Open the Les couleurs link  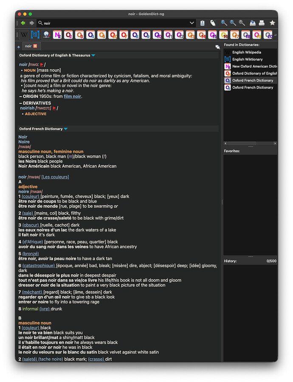55,177
